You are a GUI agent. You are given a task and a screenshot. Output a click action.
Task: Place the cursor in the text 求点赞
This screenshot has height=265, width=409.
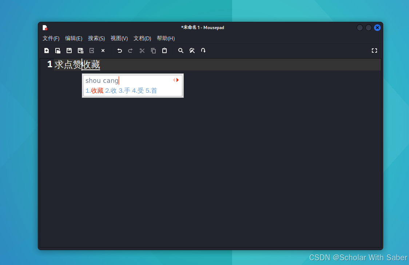(x=68, y=64)
